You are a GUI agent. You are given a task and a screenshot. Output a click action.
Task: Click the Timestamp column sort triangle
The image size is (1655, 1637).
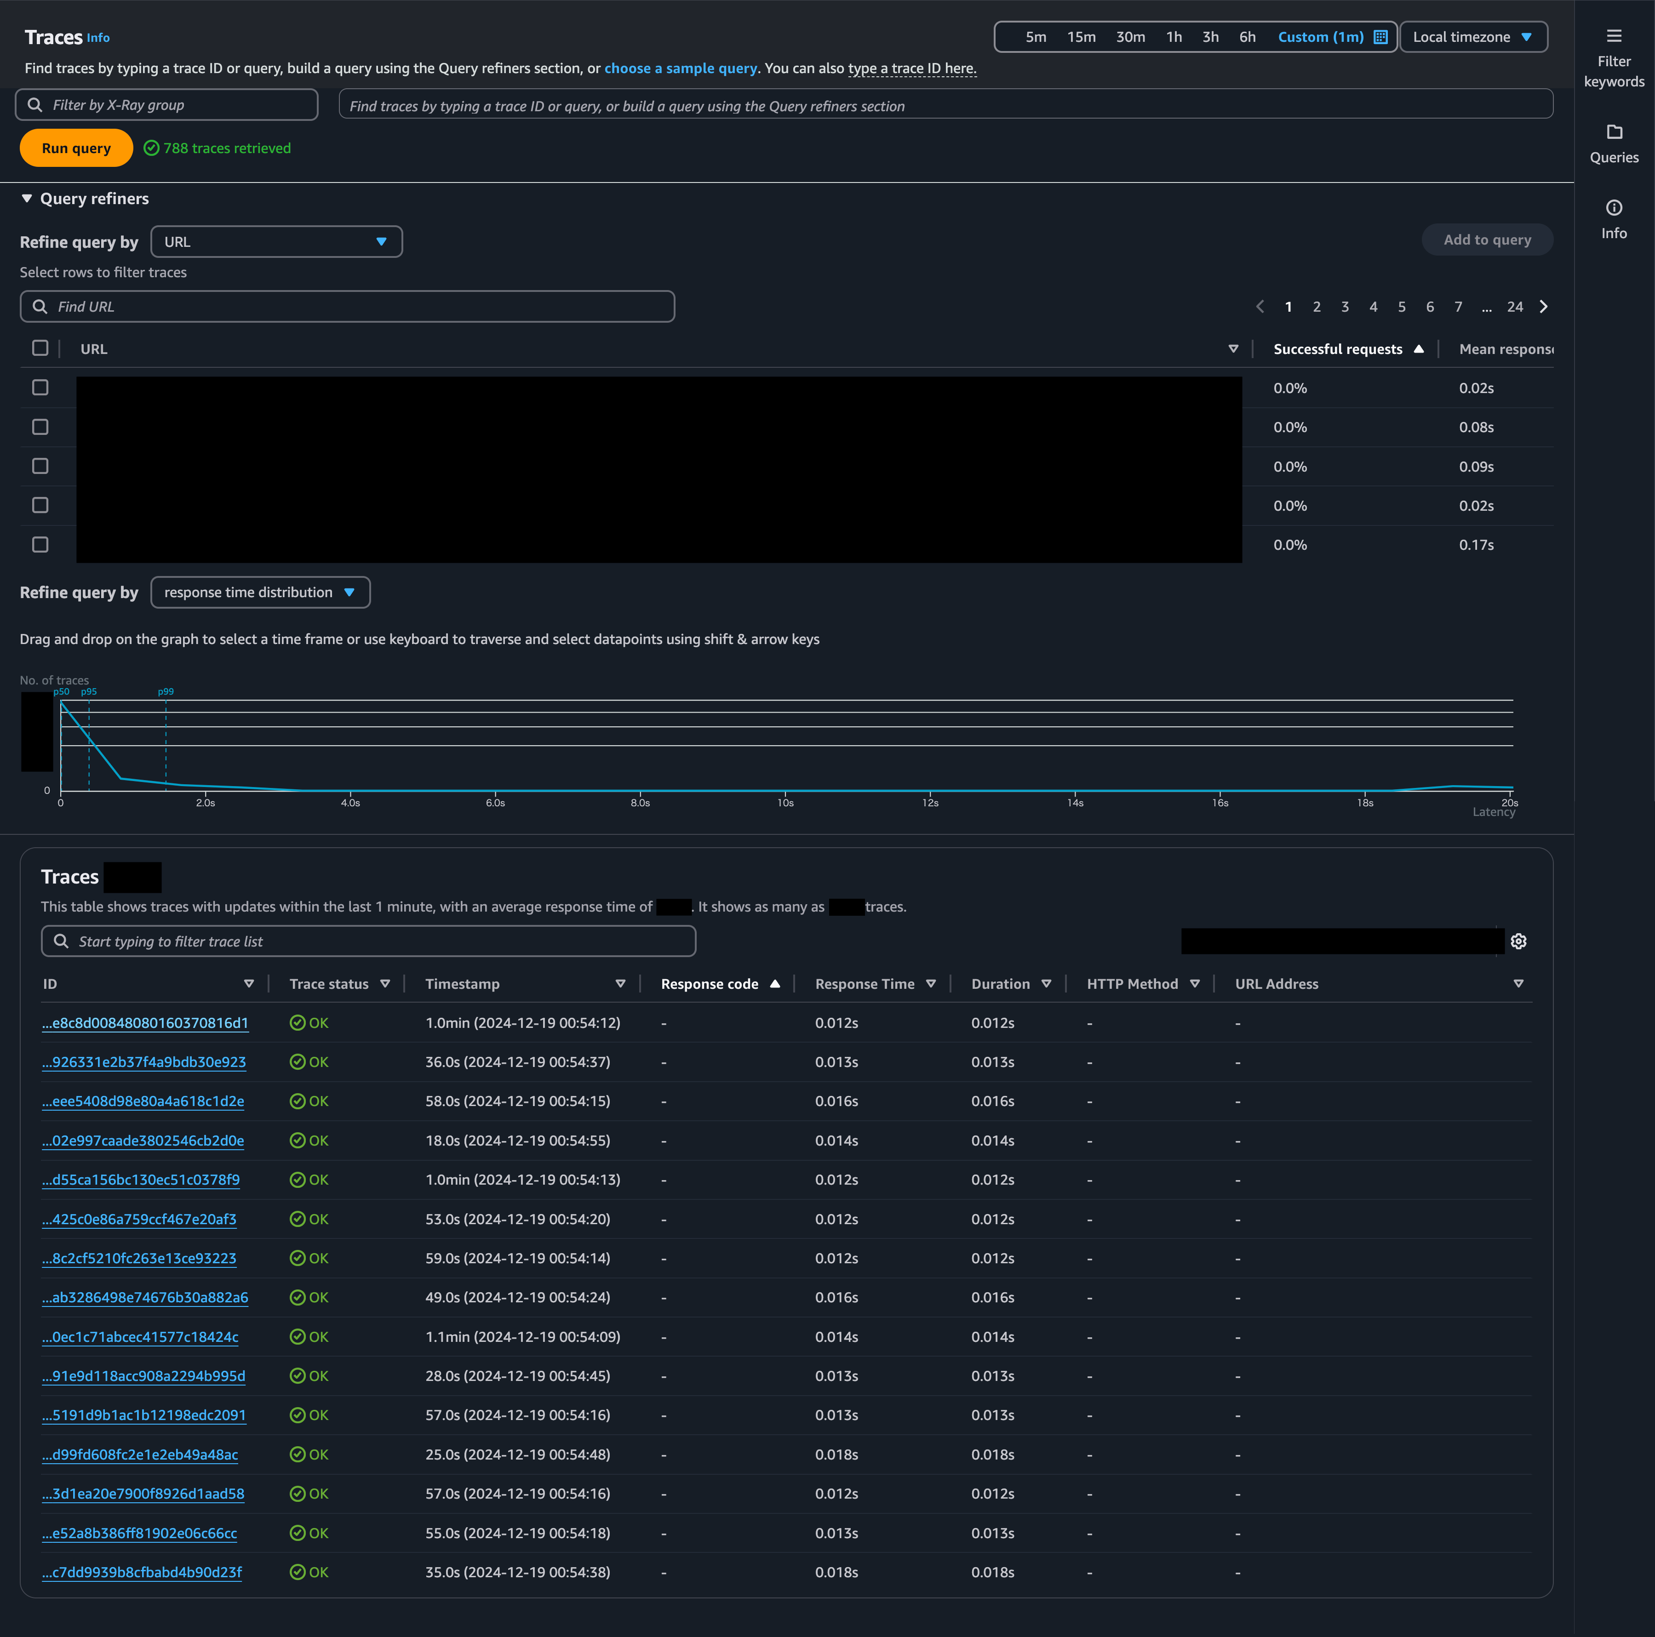620,984
